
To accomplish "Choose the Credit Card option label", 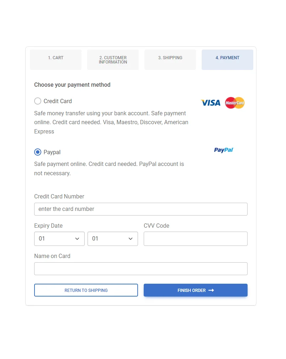I will [x=58, y=101].
